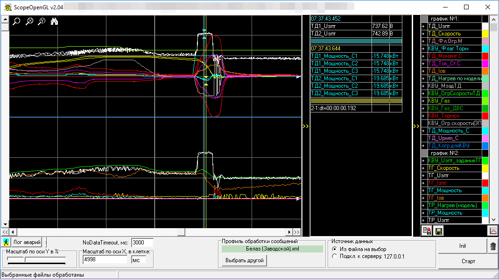The image size is (499, 279).
Task: Click the Старт button
Action: click(x=468, y=261)
